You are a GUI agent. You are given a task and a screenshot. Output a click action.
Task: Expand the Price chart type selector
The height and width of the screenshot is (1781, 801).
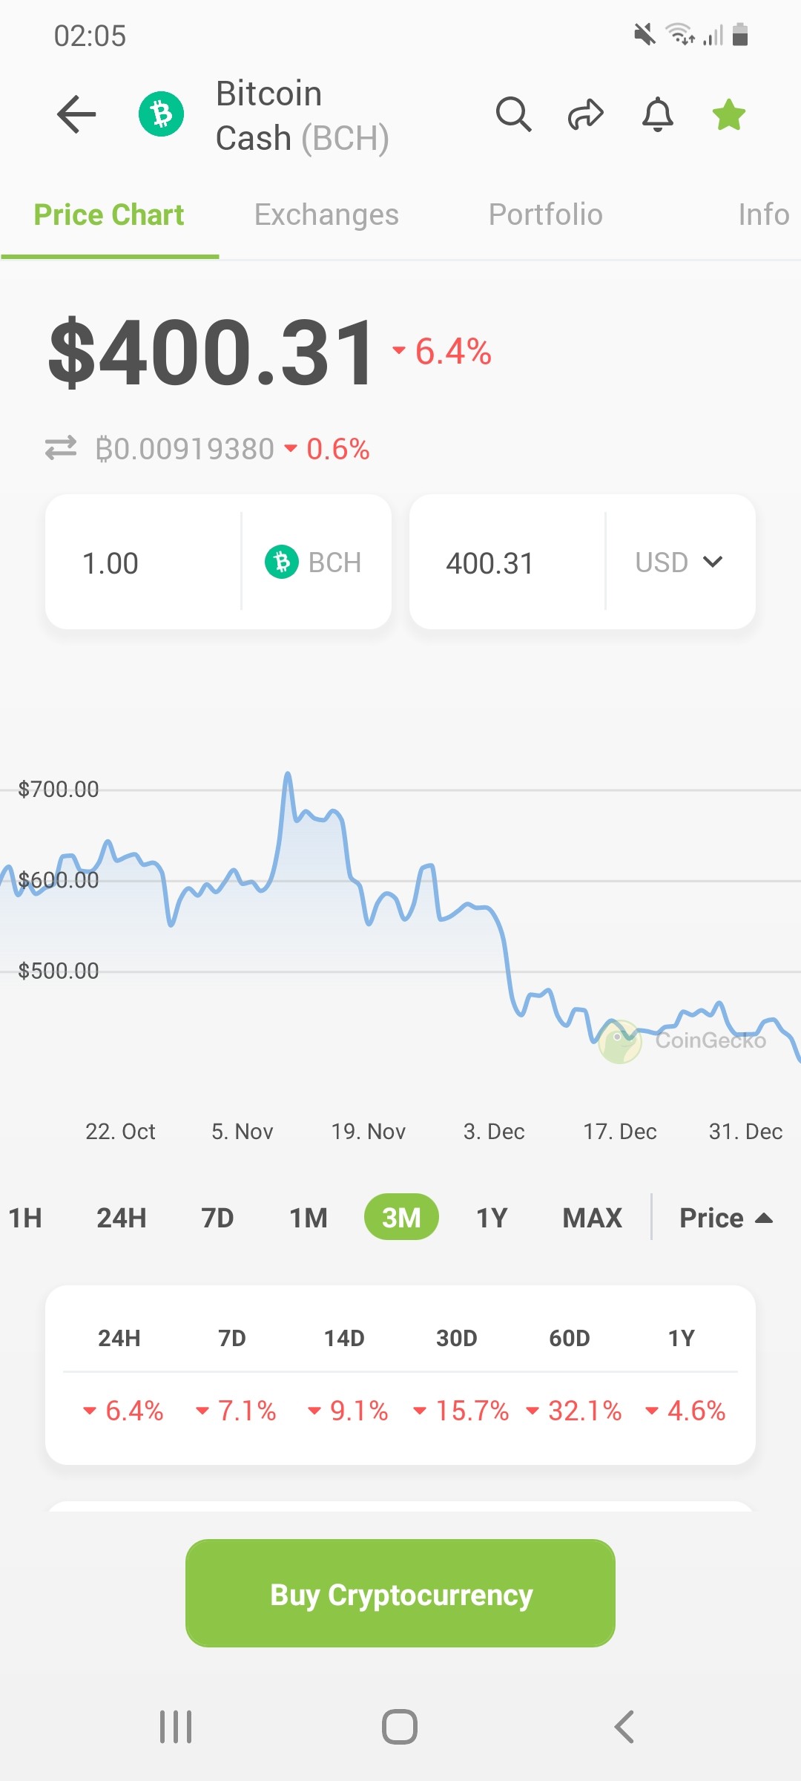tap(726, 1217)
